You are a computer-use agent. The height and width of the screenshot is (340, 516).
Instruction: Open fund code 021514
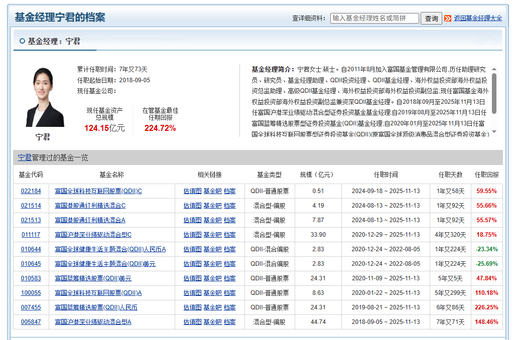31,206
